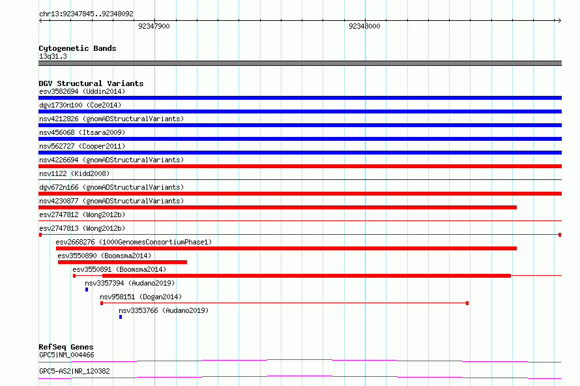Select the blue bar under dgv1730n100
Viewport: 580px width, 386px height.
point(300,111)
